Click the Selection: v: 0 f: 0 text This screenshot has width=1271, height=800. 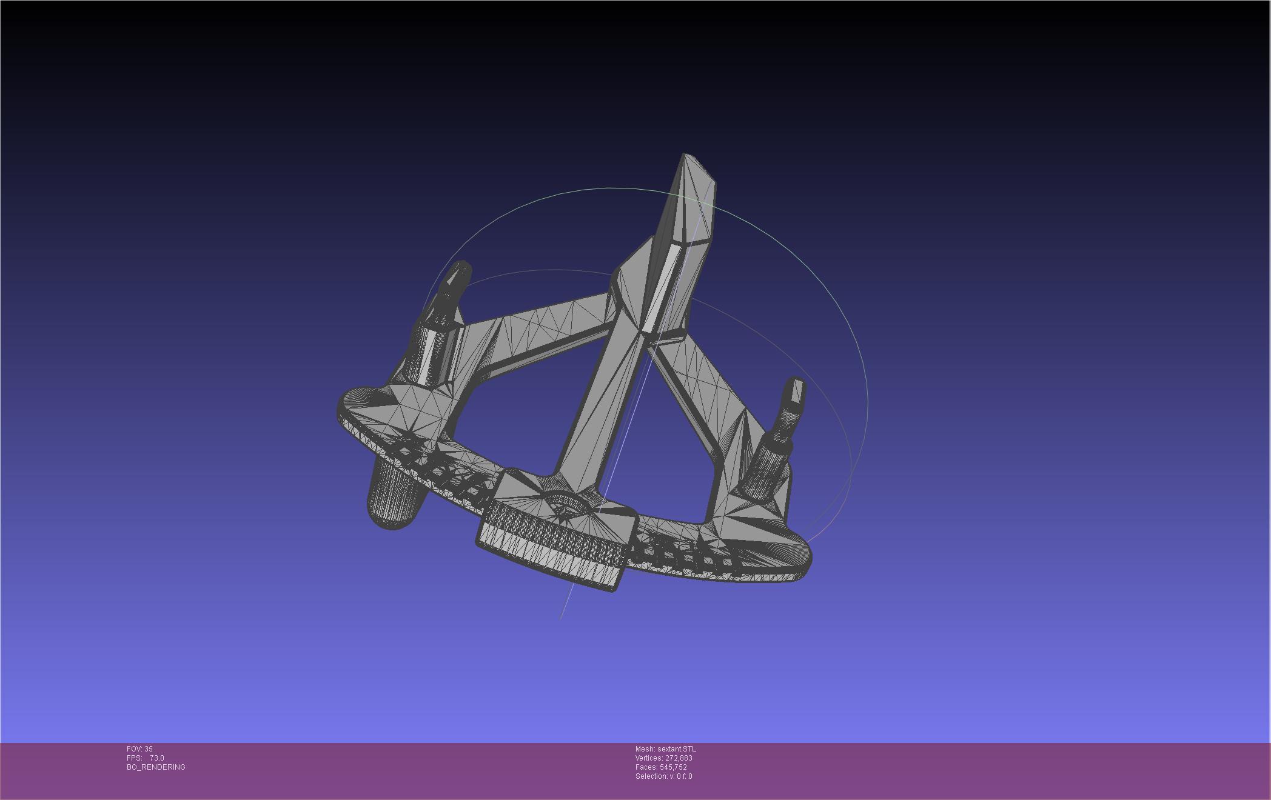[x=663, y=776]
